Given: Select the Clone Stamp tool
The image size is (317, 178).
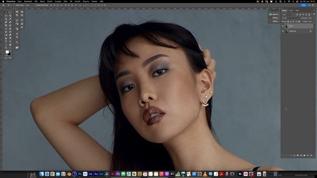Looking at the screenshot, I should point(10,29).
